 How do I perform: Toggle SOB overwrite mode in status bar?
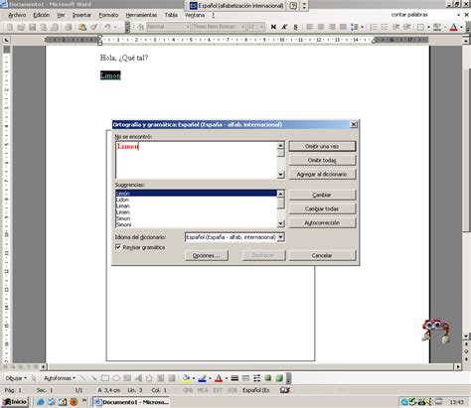(x=233, y=390)
